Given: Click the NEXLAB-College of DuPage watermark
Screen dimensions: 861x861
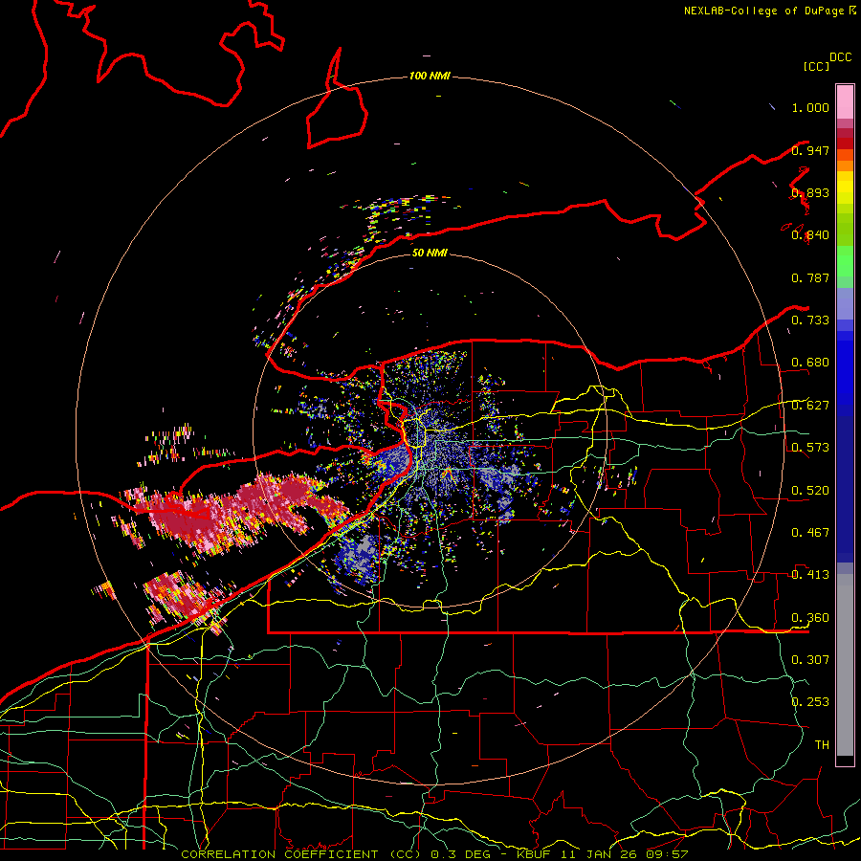Looking at the screenshot, I should click(x=769, y=11).
